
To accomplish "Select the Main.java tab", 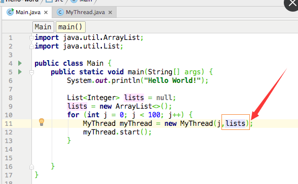I will click(27, 12).
